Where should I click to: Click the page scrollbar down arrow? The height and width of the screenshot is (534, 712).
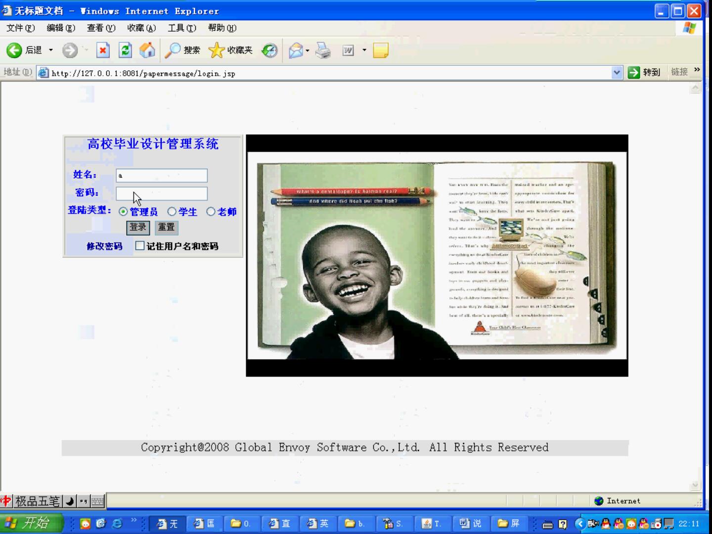click(695, 485)
